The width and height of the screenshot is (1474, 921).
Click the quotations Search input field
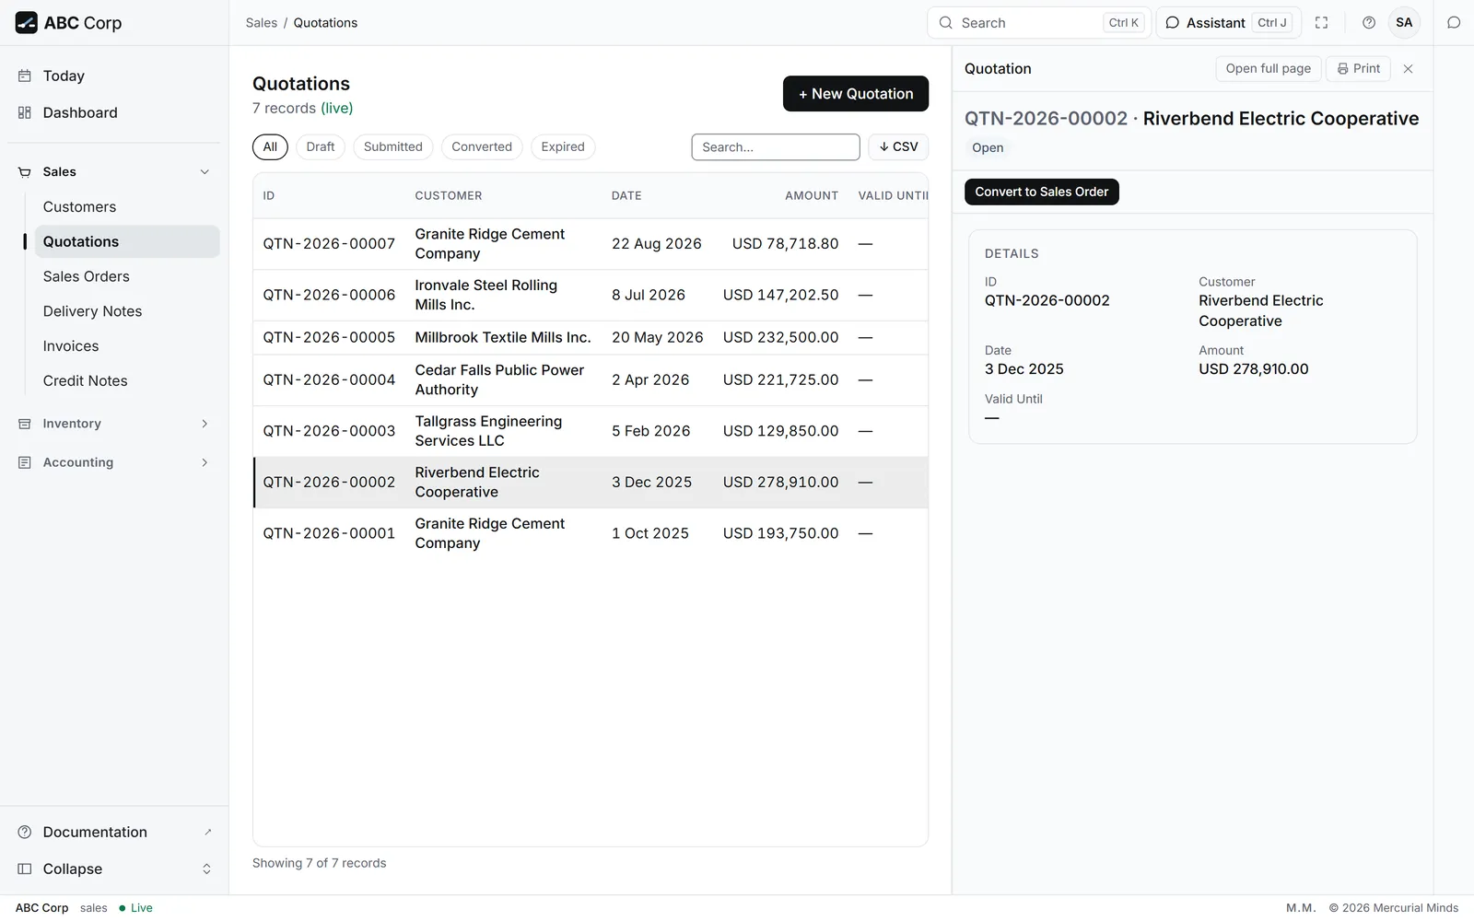tap(776, 147)
